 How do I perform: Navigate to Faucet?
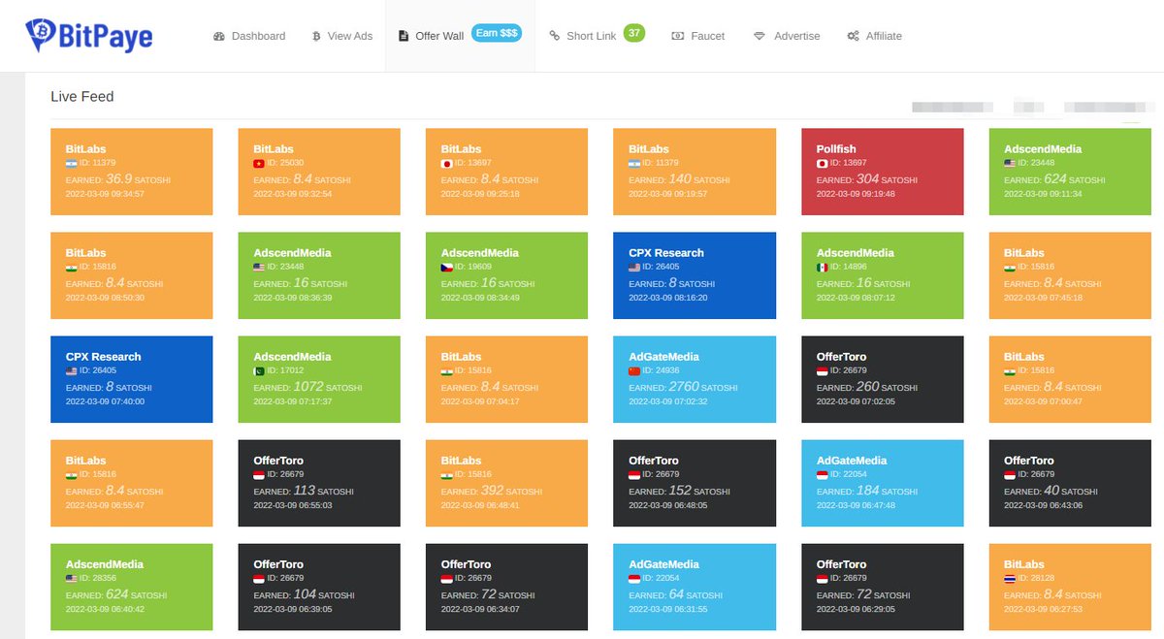tap(698, 36)
